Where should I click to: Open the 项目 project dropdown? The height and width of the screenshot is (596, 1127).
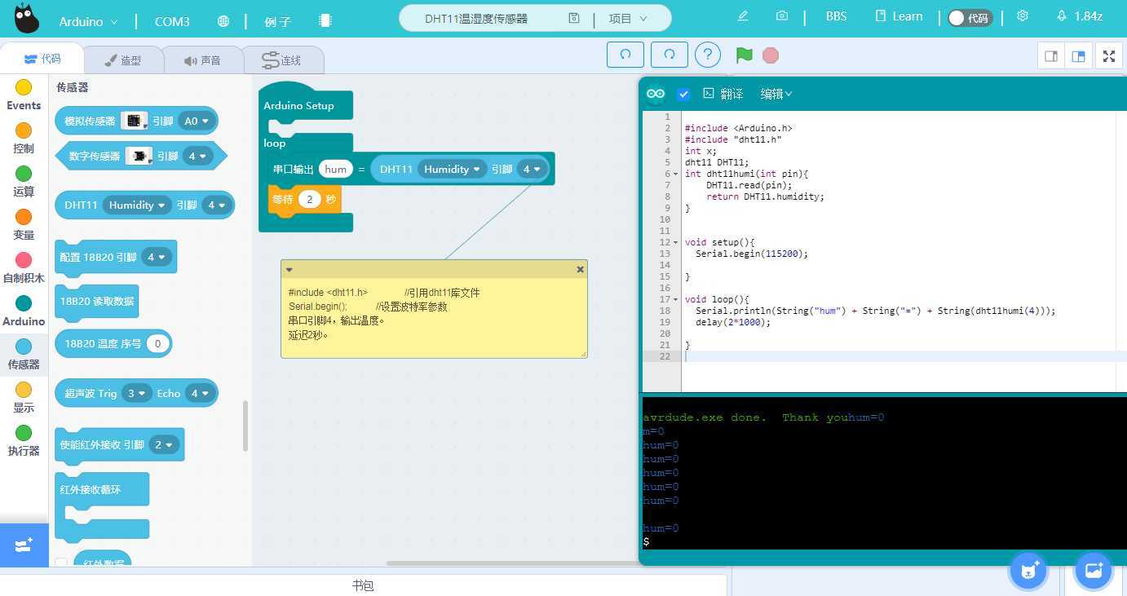coord(628,18)
